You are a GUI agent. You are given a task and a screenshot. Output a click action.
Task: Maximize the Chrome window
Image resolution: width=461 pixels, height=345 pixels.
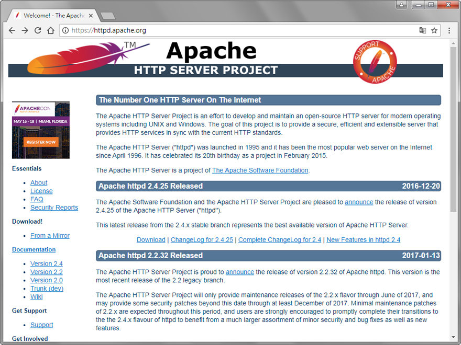click(x=431, y=5)
